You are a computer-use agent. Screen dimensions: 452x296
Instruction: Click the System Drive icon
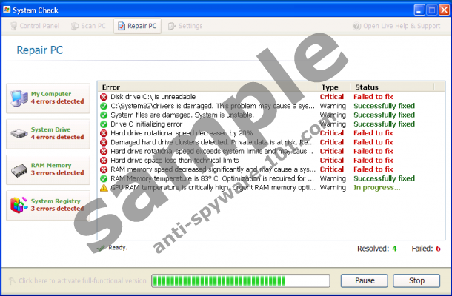coord(19,133)
